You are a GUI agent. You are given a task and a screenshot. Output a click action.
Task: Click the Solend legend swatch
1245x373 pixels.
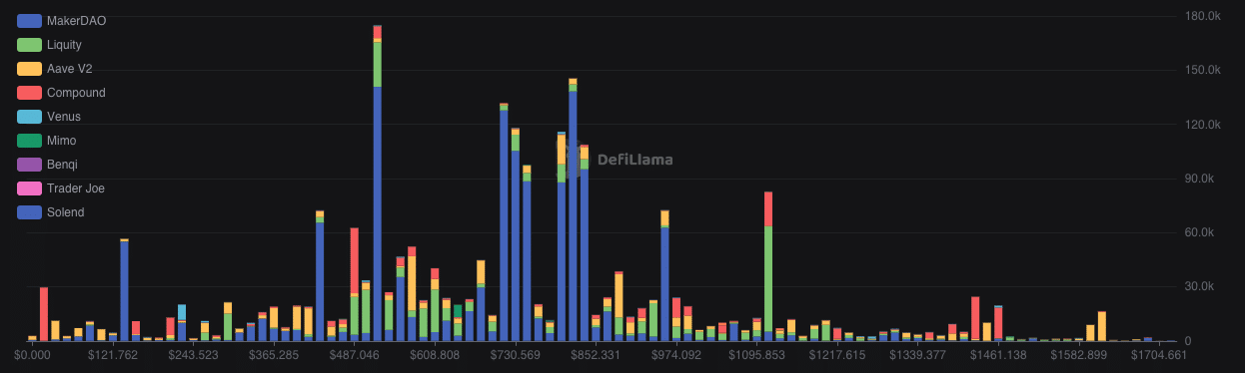pyautogui.click(x=30, y=212)
